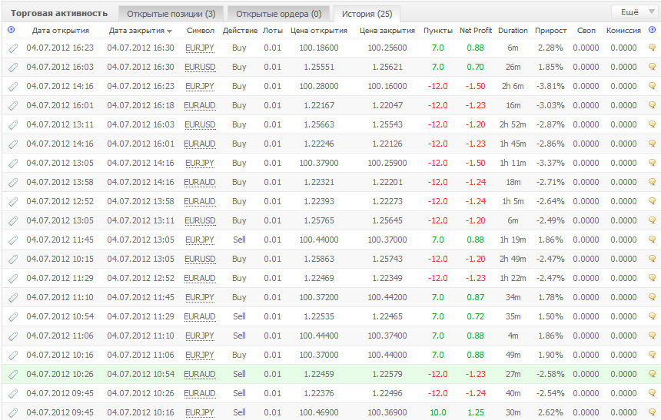Click duration value 2h 52m

513,124
